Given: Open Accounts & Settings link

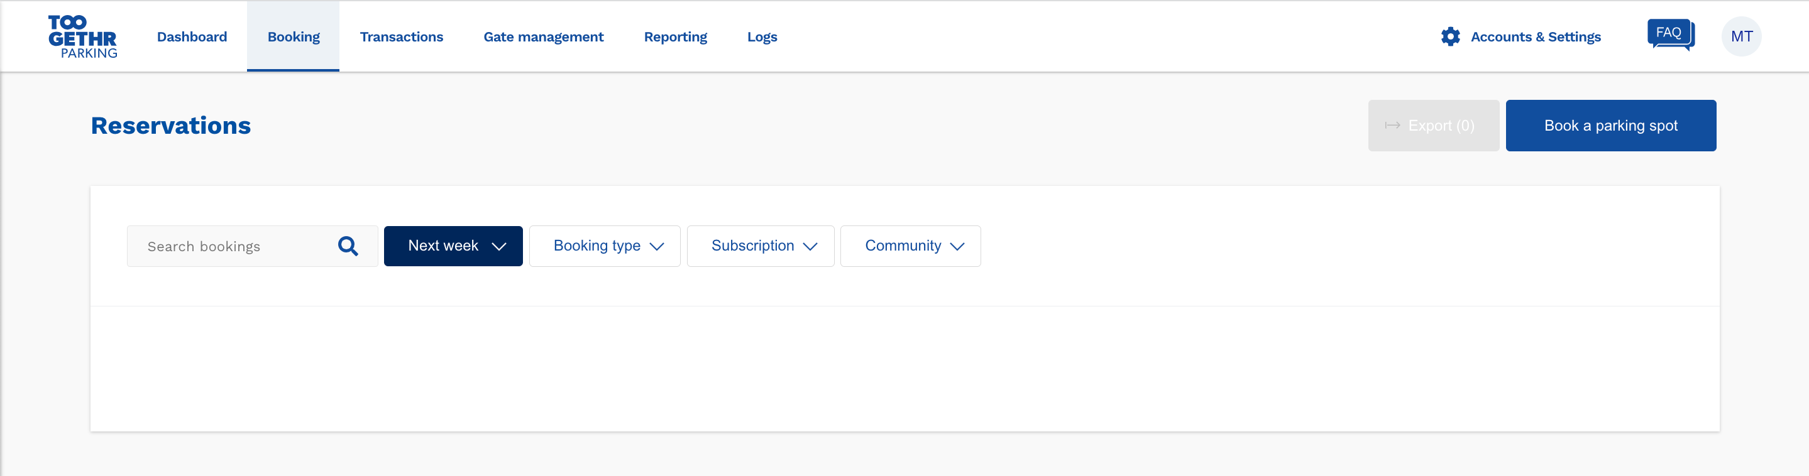Looking at the screenshot, I should click(1535, 36).
